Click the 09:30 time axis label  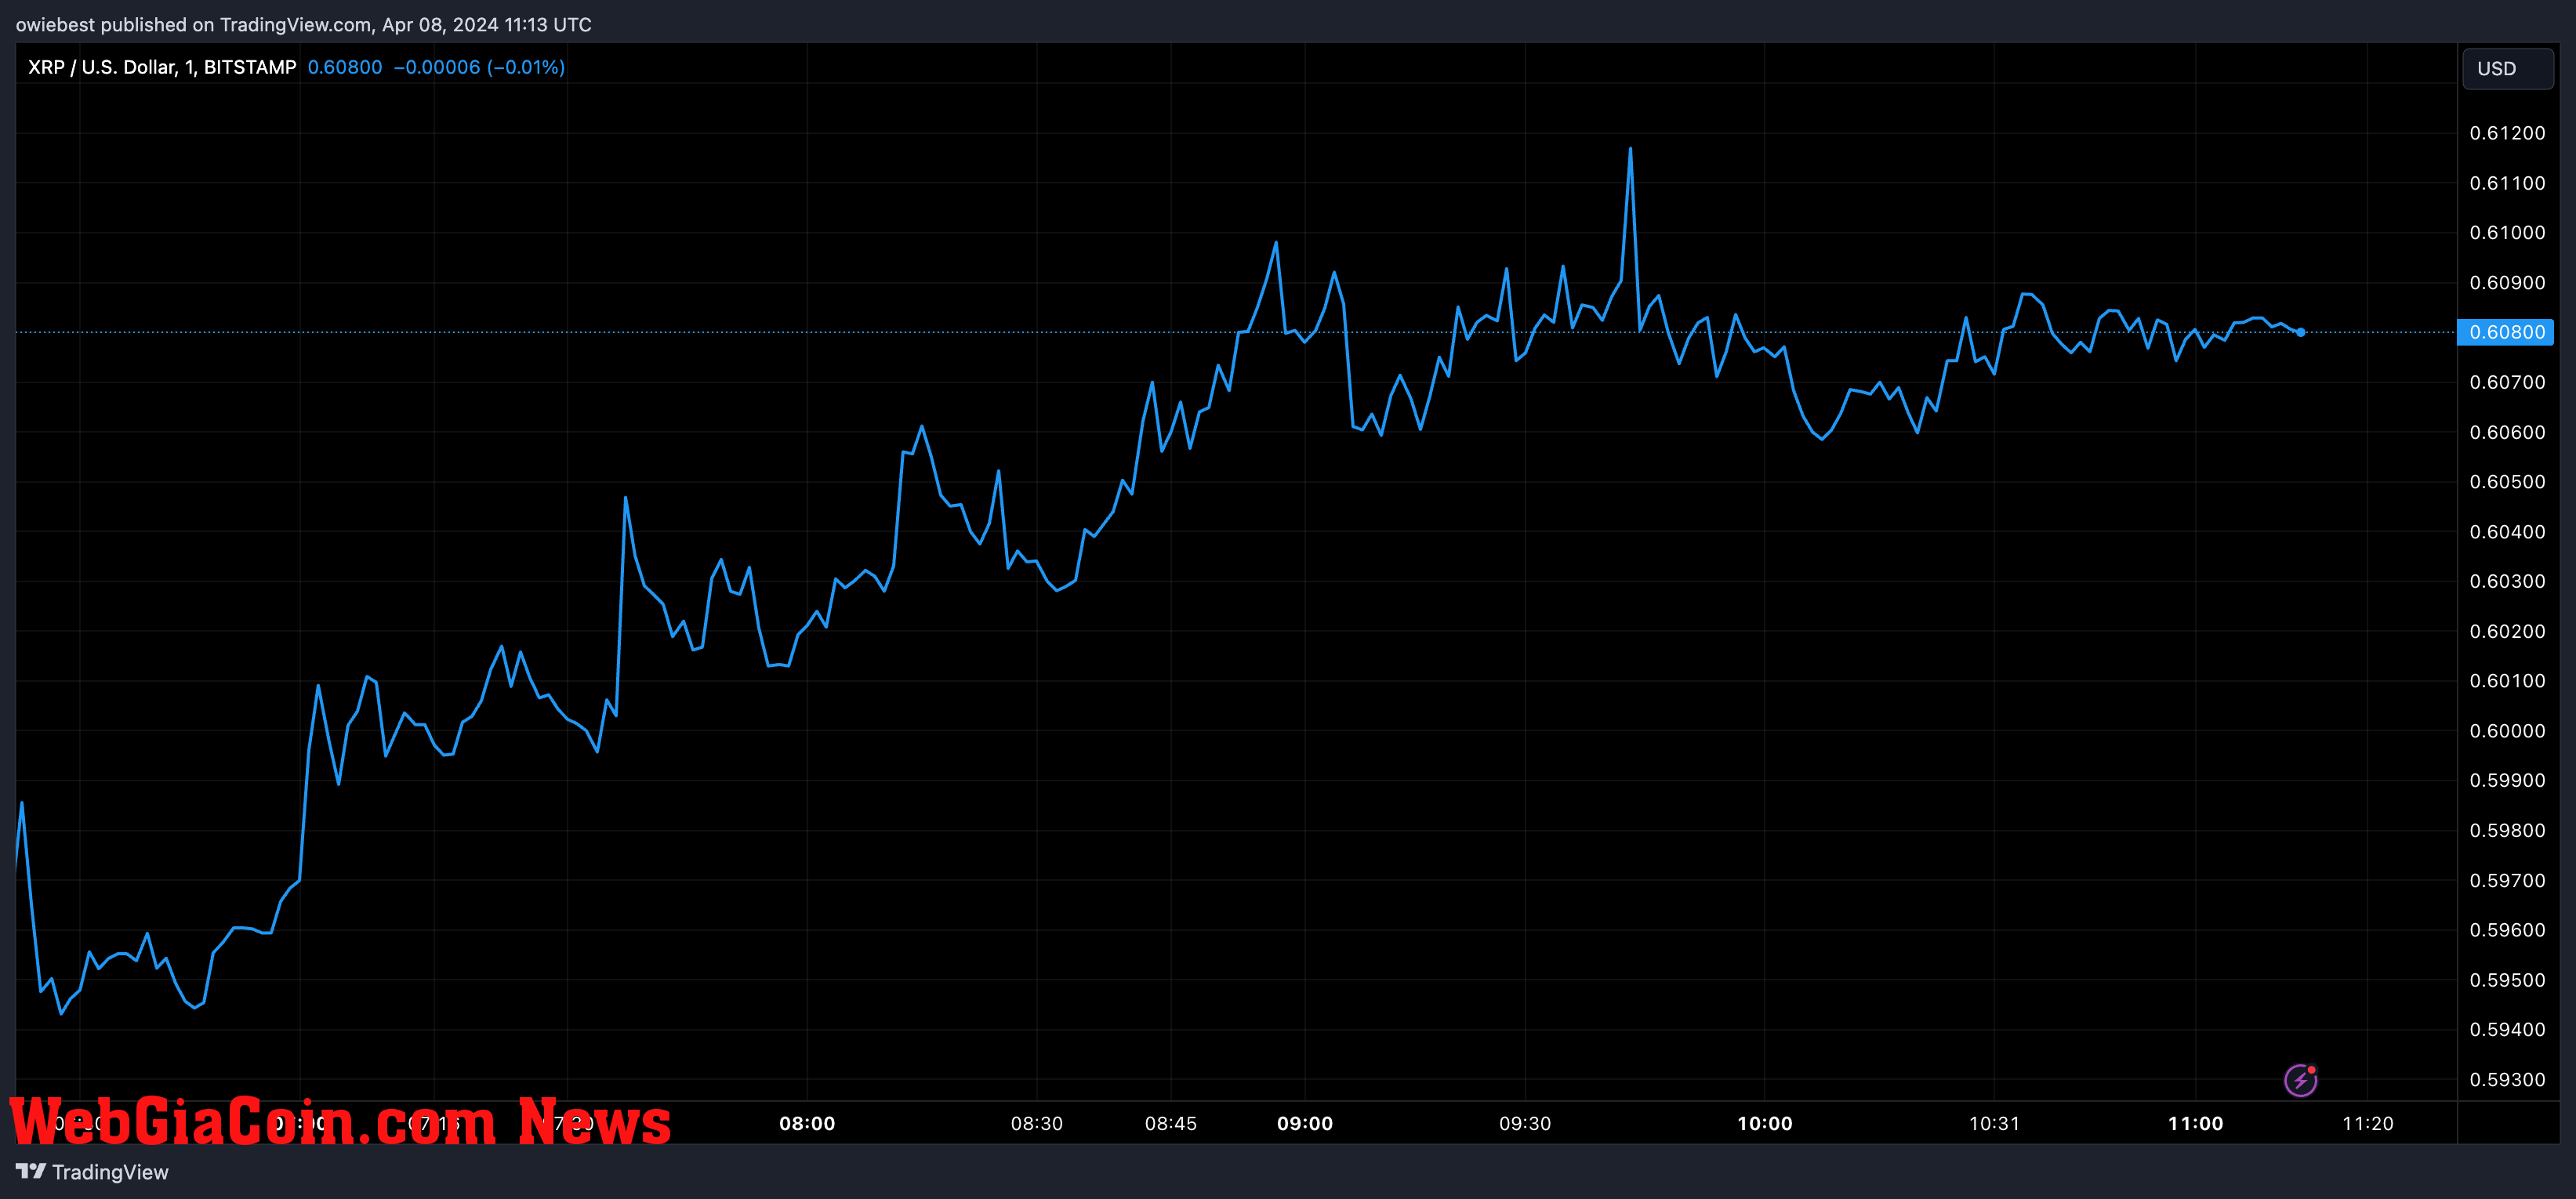pos(1525,1124)
